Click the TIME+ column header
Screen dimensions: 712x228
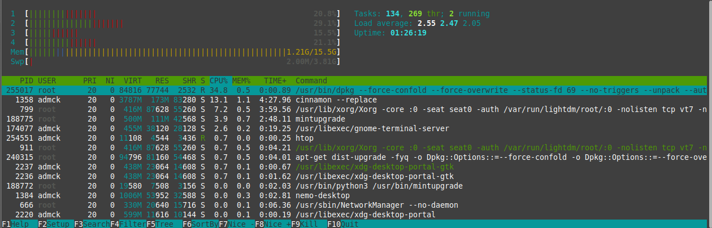[x=275, y=81]
